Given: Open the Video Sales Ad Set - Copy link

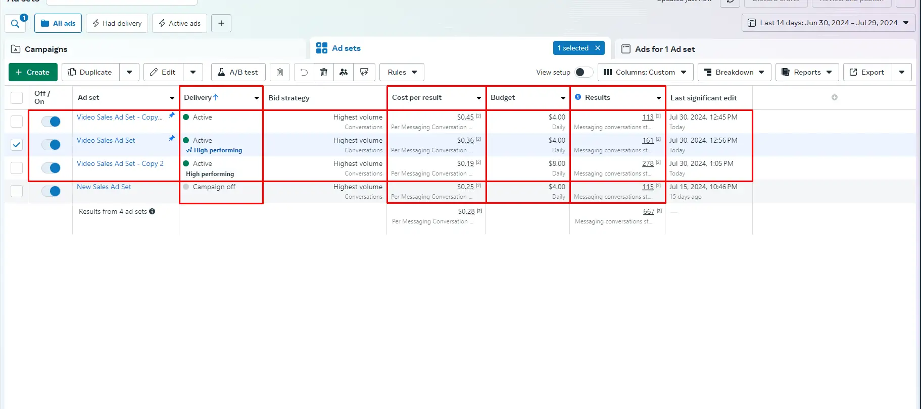Looking at the screenshot, I should 120,117.
